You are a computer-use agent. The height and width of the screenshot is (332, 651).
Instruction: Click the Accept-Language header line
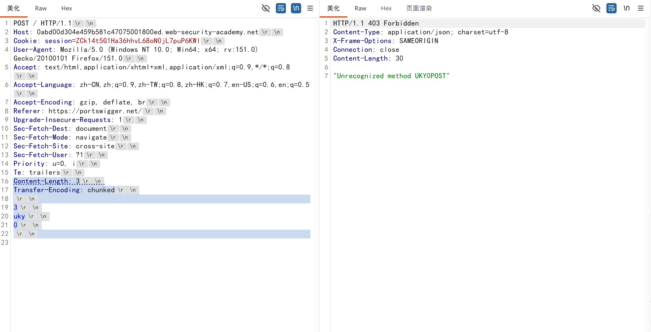pos(161,85)
